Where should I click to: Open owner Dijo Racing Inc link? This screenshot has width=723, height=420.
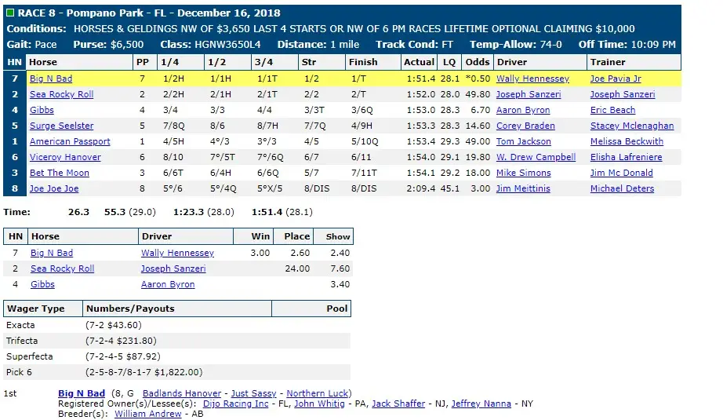[235, 404]
